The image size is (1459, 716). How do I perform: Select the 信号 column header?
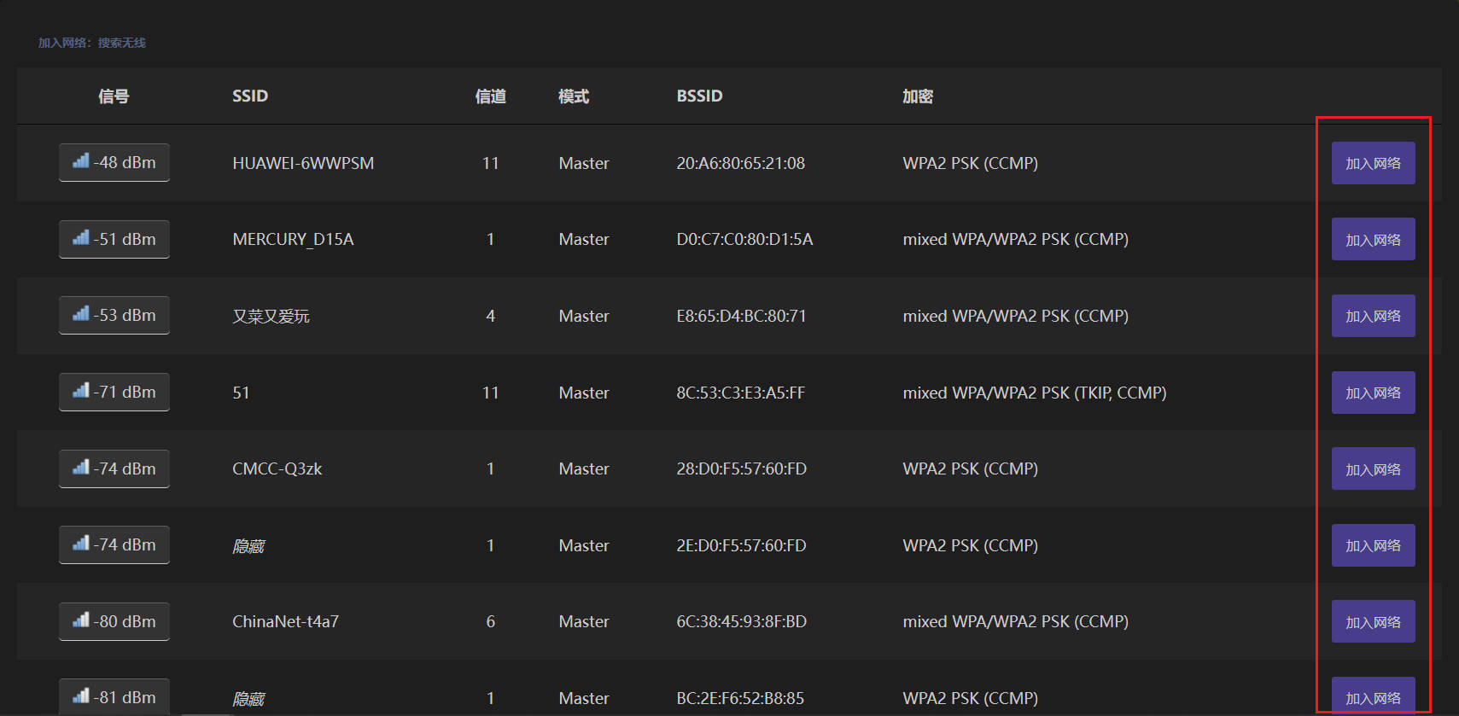tap(114, 96)
